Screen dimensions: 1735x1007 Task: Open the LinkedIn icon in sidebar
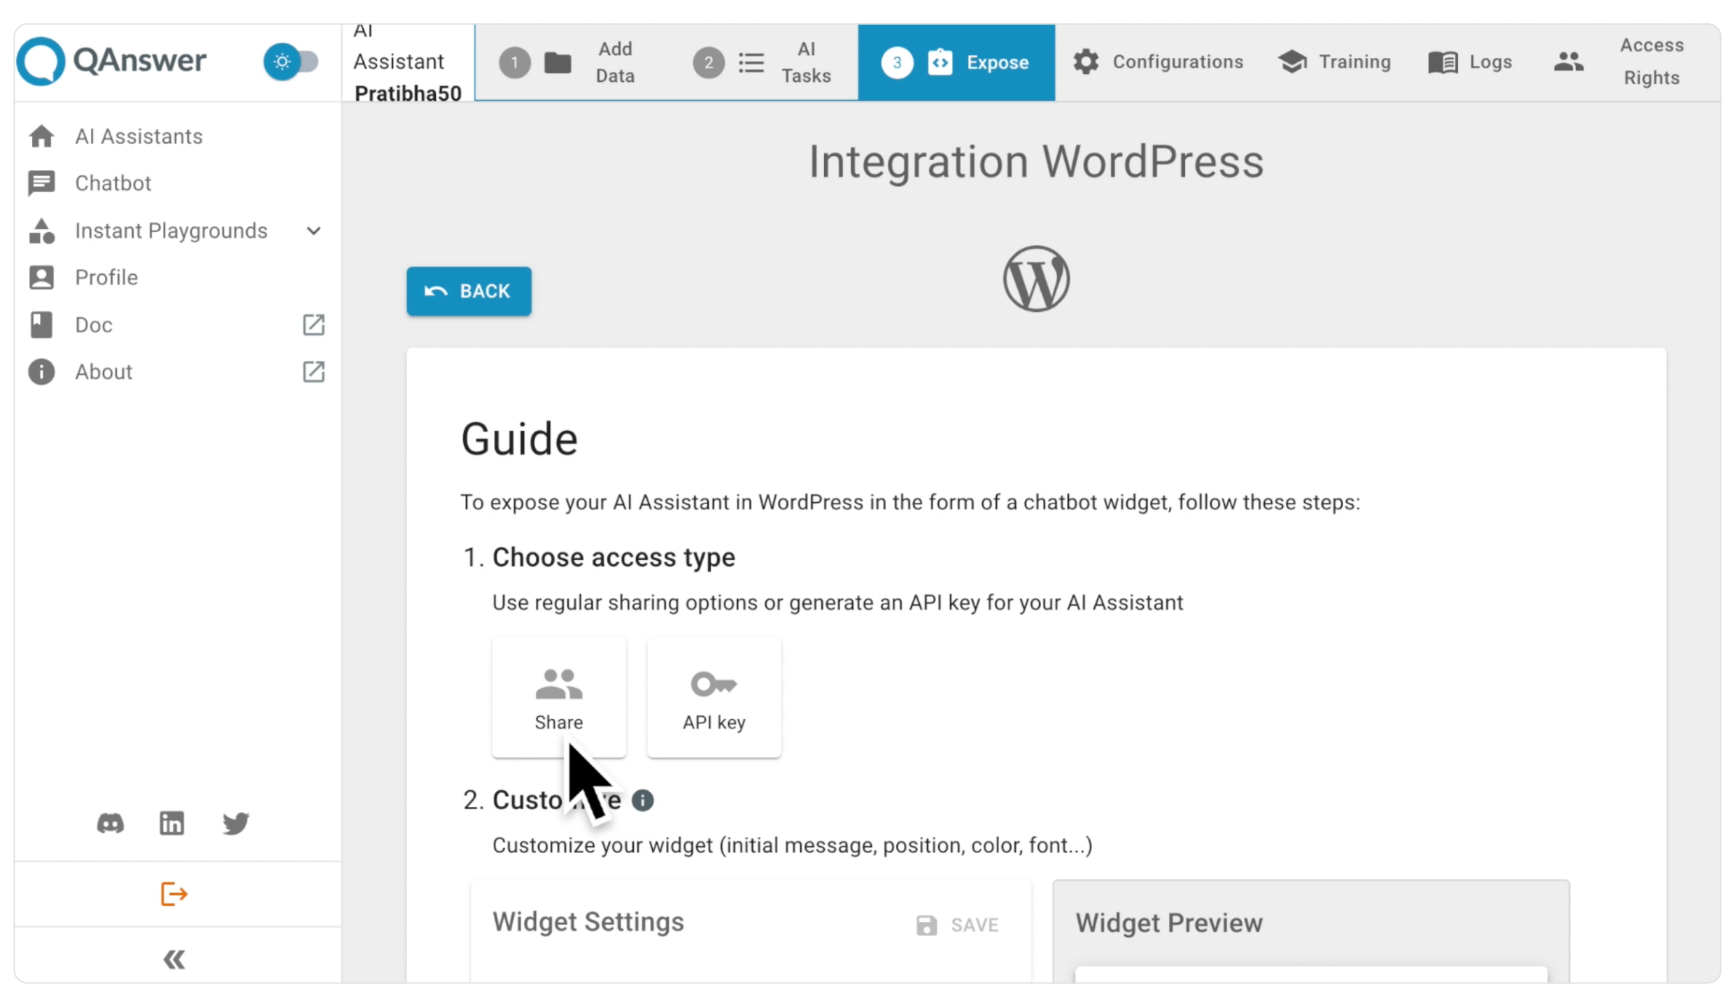171,823
